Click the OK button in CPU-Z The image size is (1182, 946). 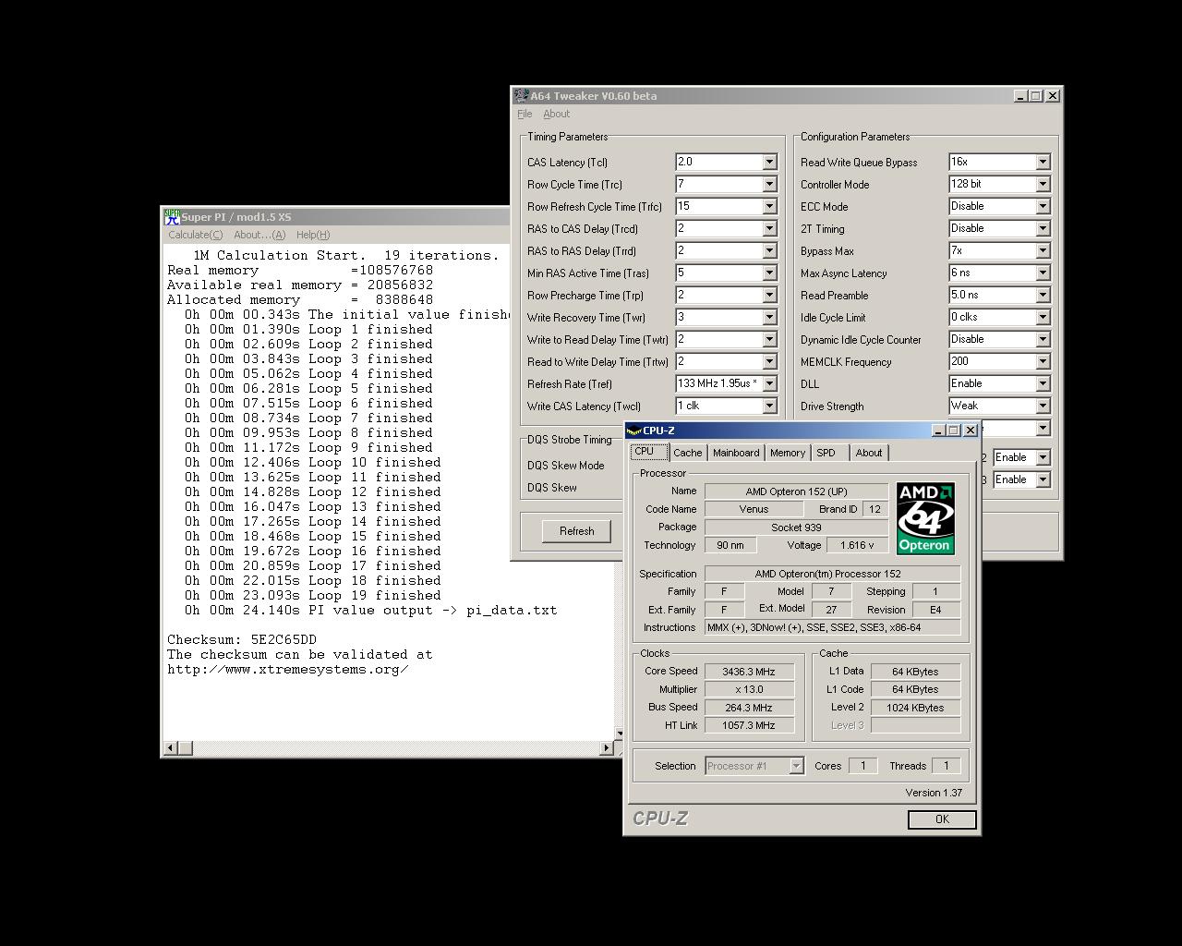(942, 819)
